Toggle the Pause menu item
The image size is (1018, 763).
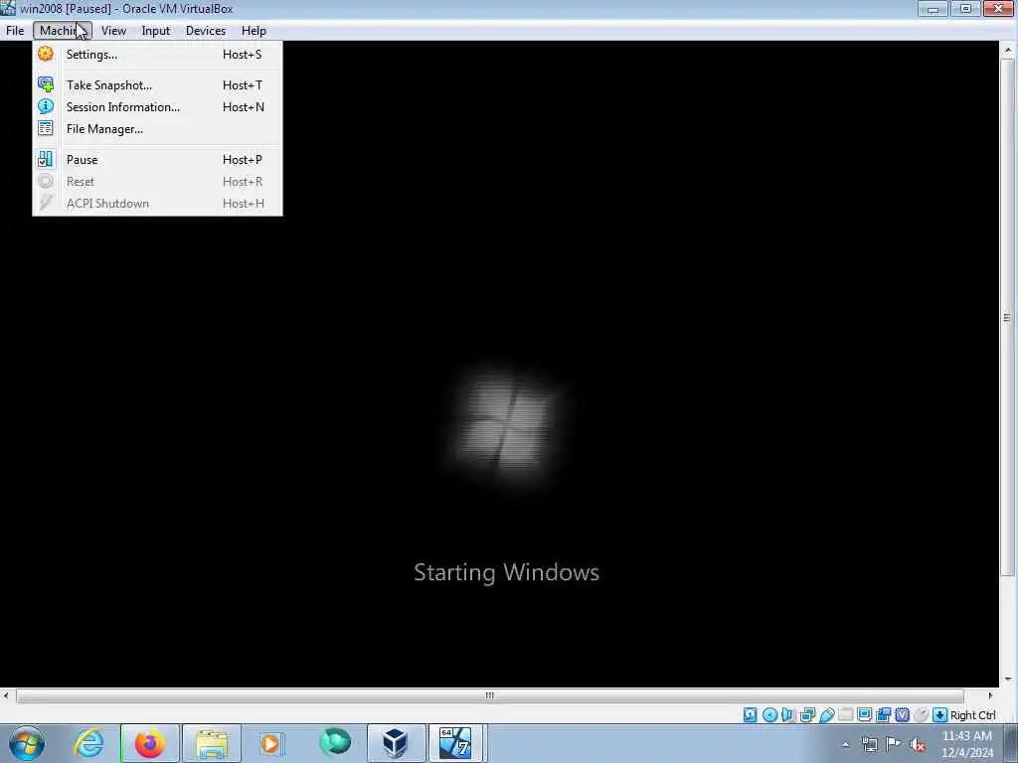[x=157, y=160]
